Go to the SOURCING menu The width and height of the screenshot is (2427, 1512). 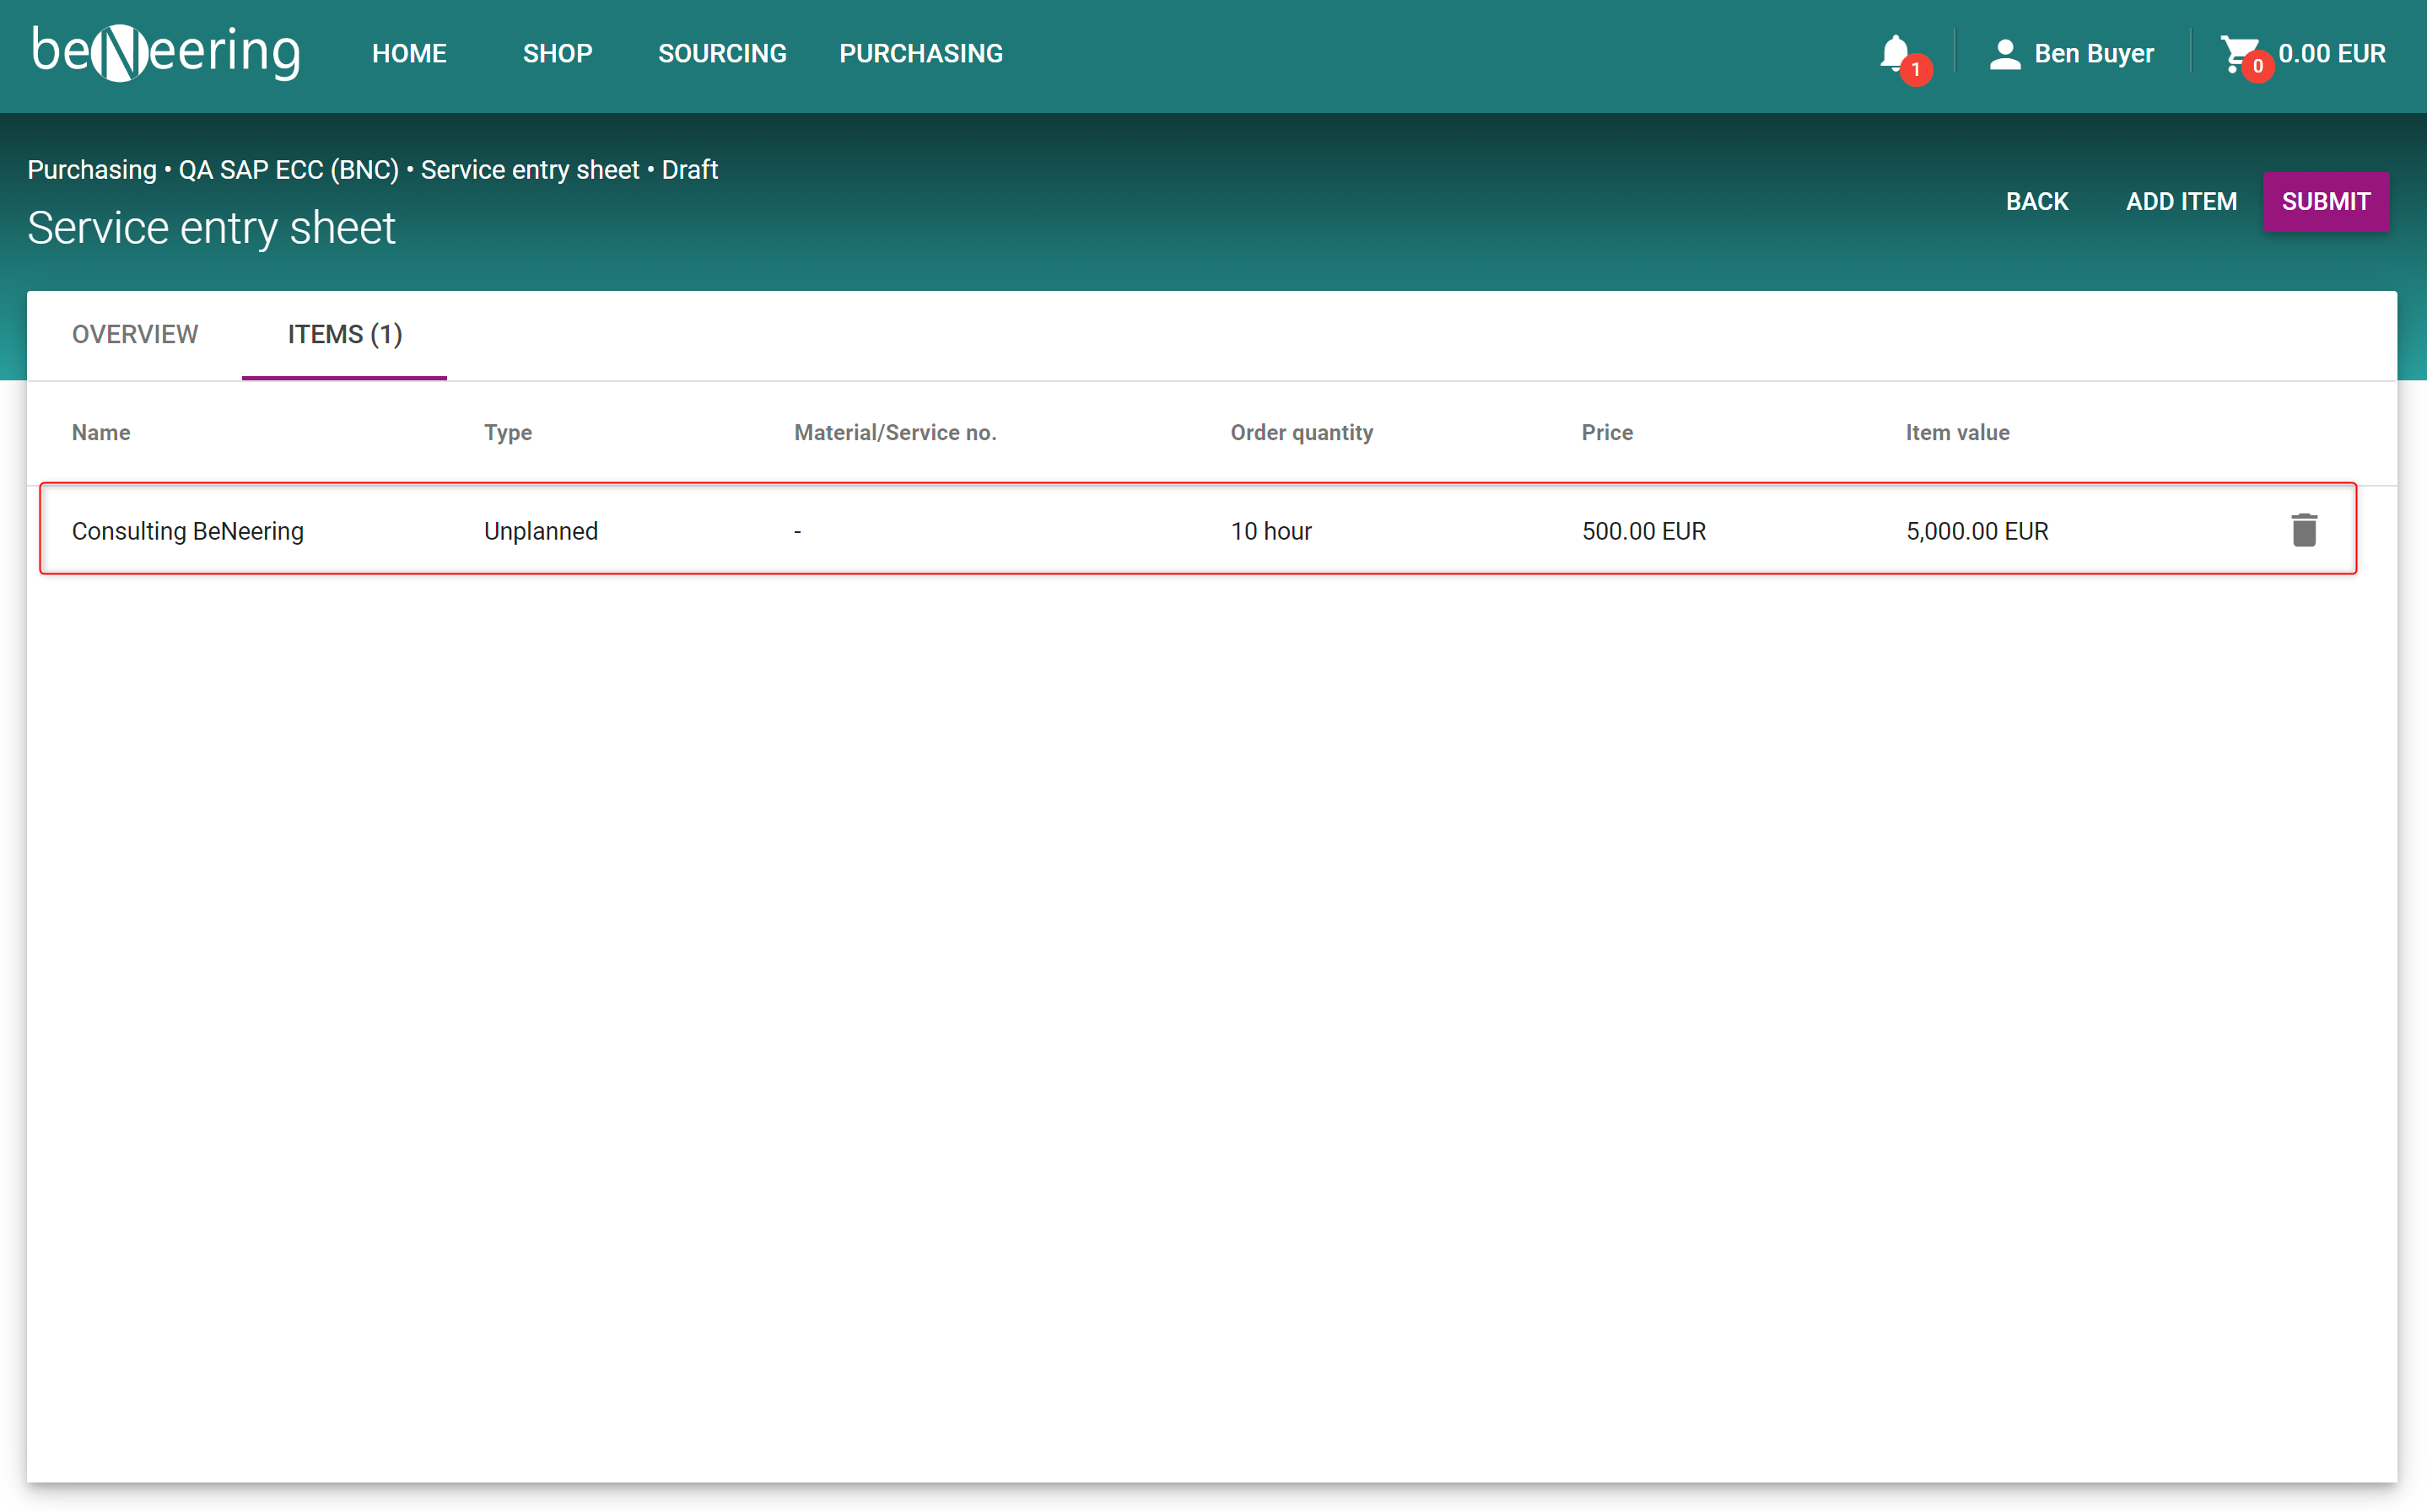(721, 53)
